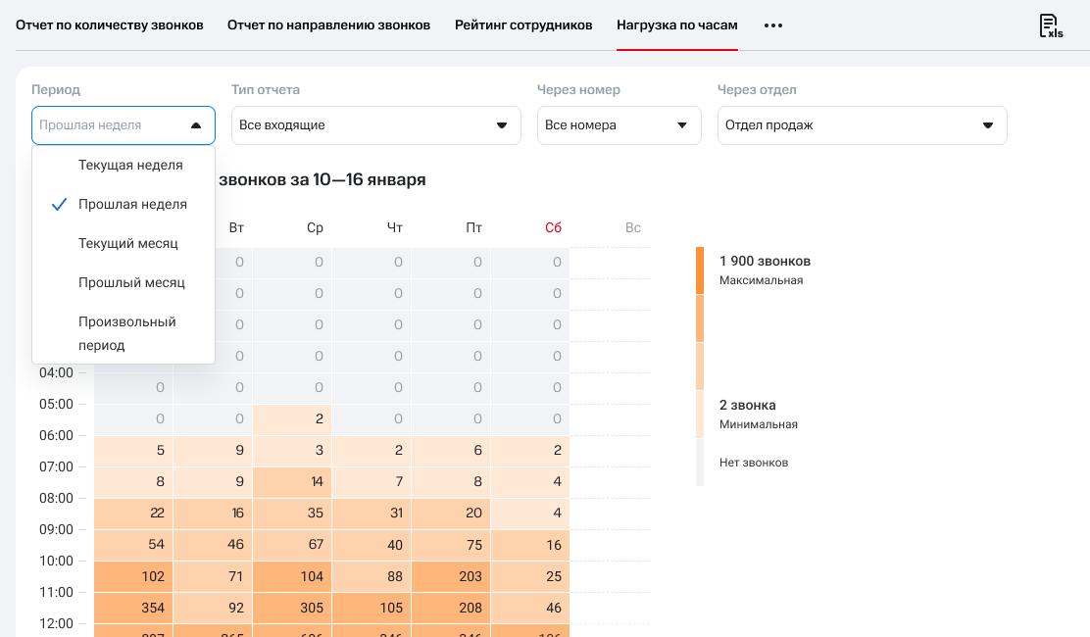Export report using the XLS icon
Image resolution: width=1090 pixels, height=637 pixels.
1051,26
